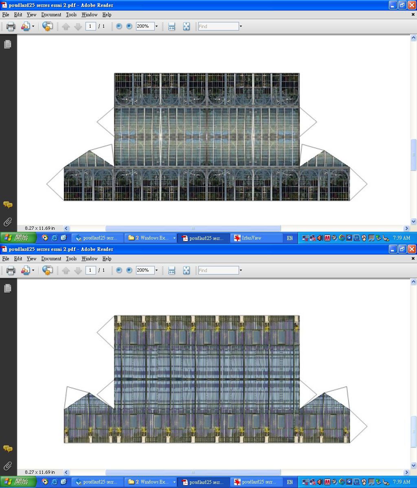Click the Find text field in the lower window

218,270
